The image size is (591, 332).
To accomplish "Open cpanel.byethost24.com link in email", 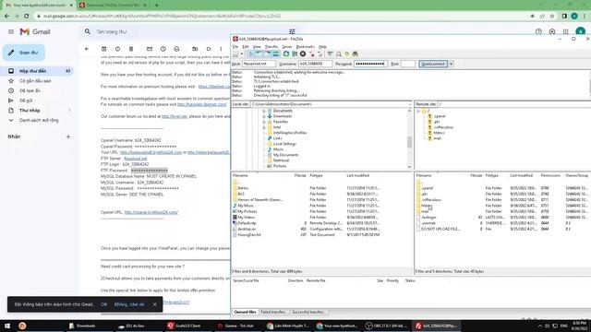I will tap(151, 212).
